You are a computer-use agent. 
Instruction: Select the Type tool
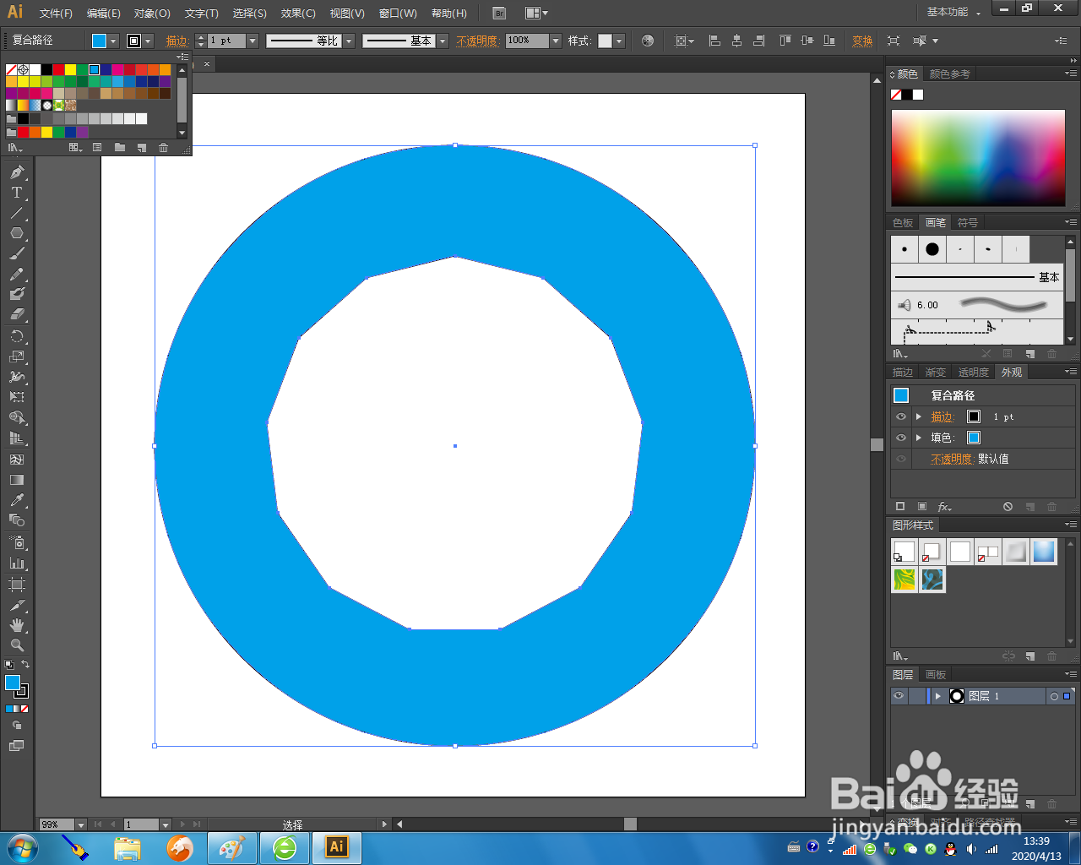point(17,193)
